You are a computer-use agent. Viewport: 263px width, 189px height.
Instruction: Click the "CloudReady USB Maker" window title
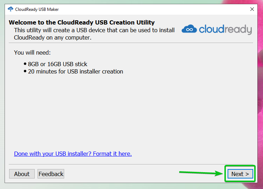(37, 9)
